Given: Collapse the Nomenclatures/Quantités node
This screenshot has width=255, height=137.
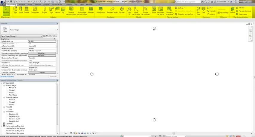Looking at the screenshot, I should (x=1, y=126).
